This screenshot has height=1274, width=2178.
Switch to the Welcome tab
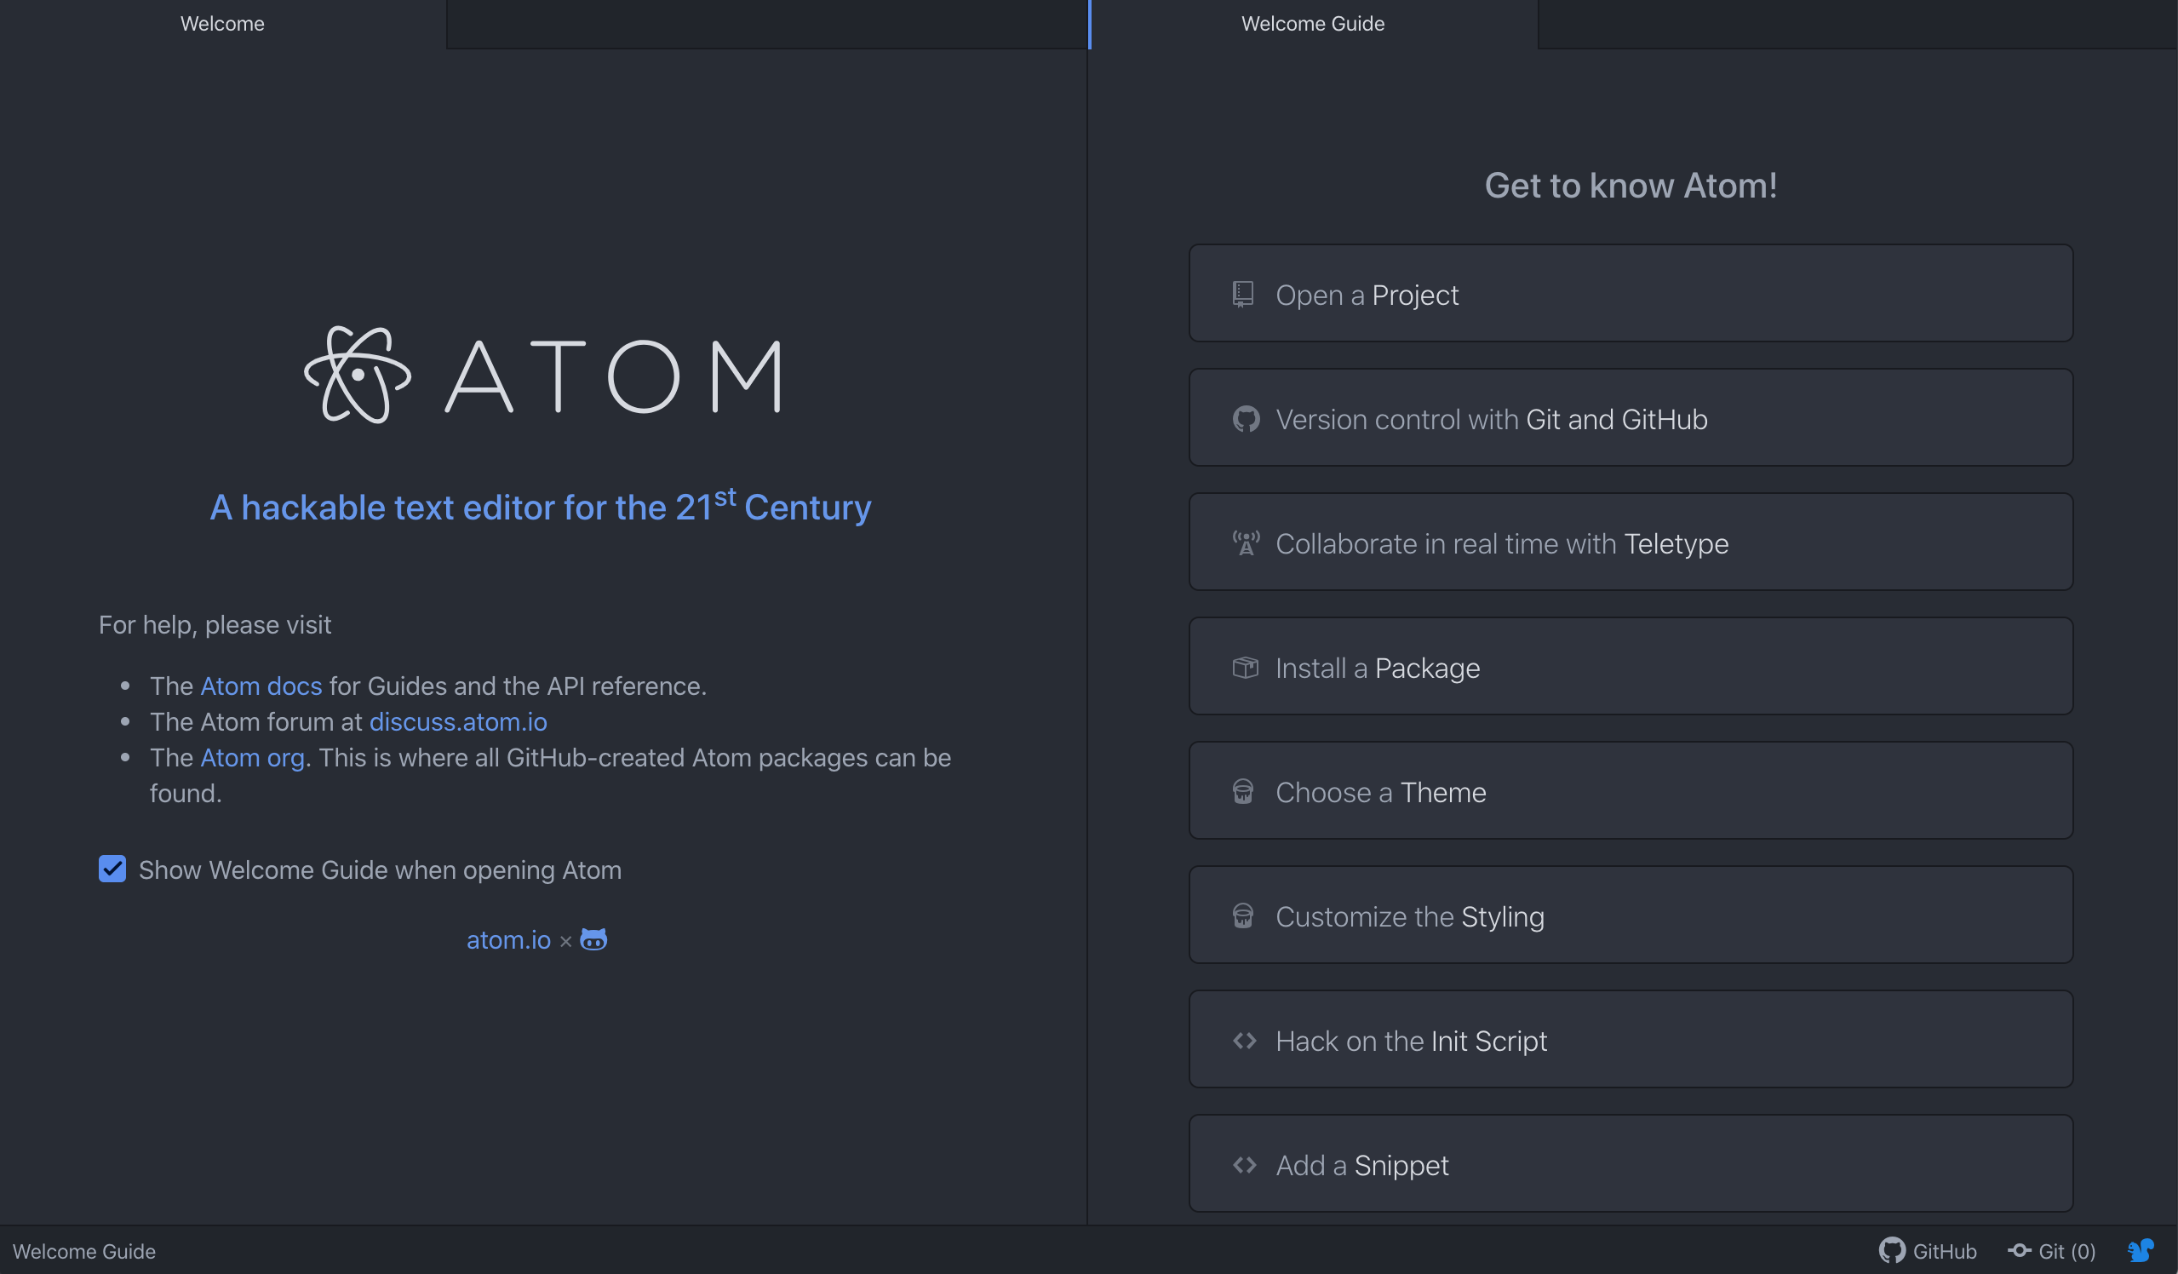pos(222,23)
